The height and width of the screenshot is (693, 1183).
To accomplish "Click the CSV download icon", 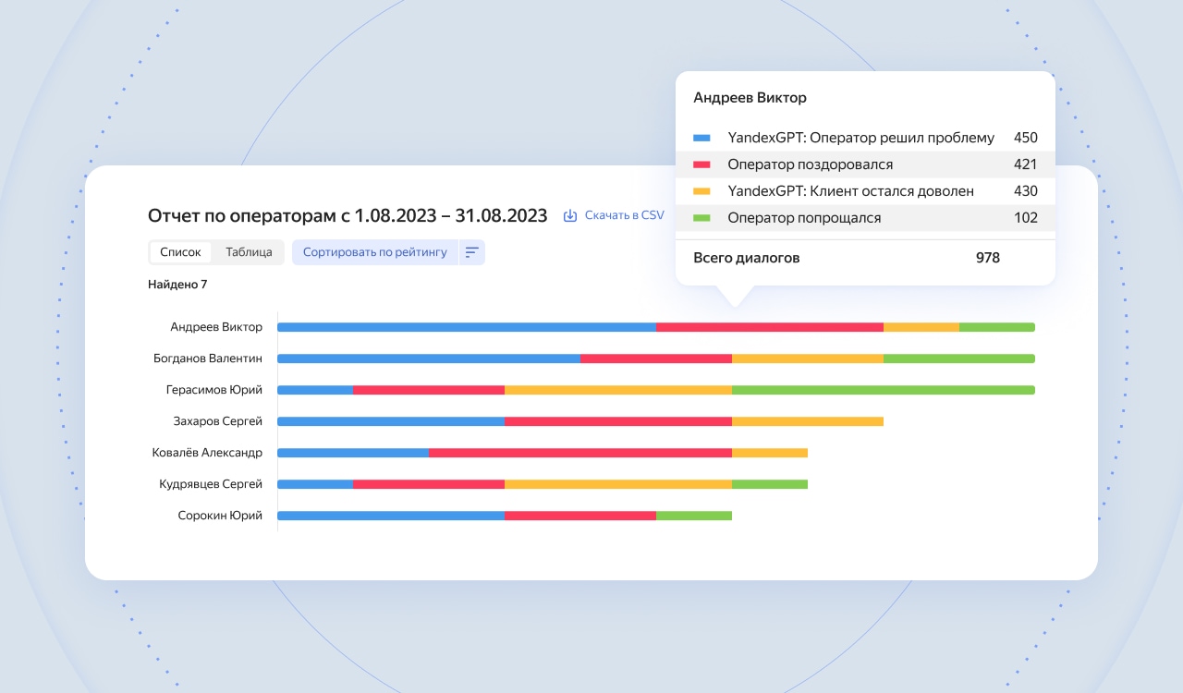I will pos(570,215).
